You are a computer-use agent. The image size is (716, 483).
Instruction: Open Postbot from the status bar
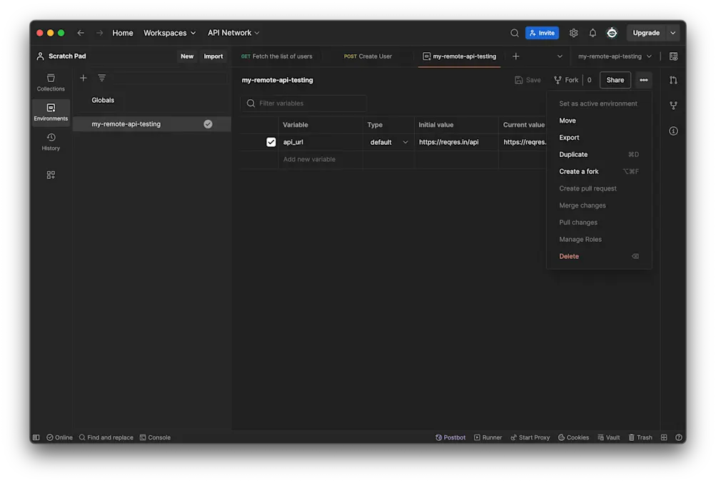click(450, 437)
